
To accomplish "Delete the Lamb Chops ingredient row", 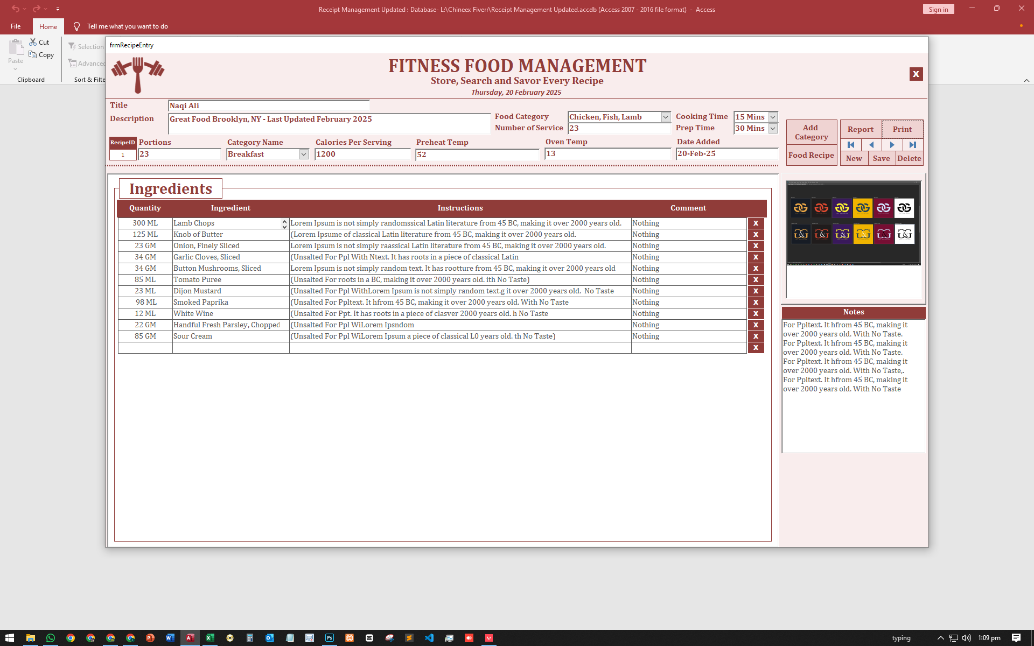I will [756, 223].
